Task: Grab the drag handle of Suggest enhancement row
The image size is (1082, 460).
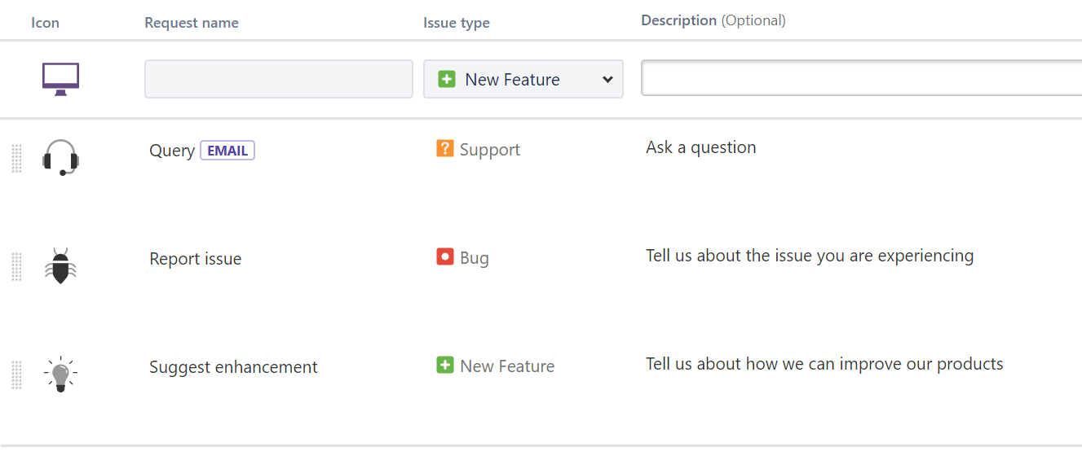Action: [x=16, y=375]
